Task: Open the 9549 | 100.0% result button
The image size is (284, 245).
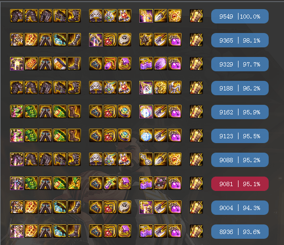Action: coord(240,16)
